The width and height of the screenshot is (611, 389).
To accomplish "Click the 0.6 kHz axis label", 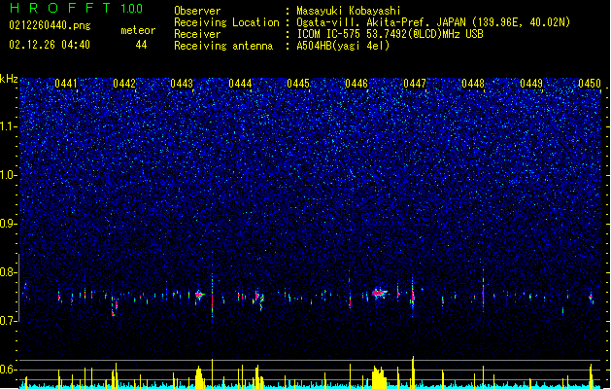I will coord(9,370).
